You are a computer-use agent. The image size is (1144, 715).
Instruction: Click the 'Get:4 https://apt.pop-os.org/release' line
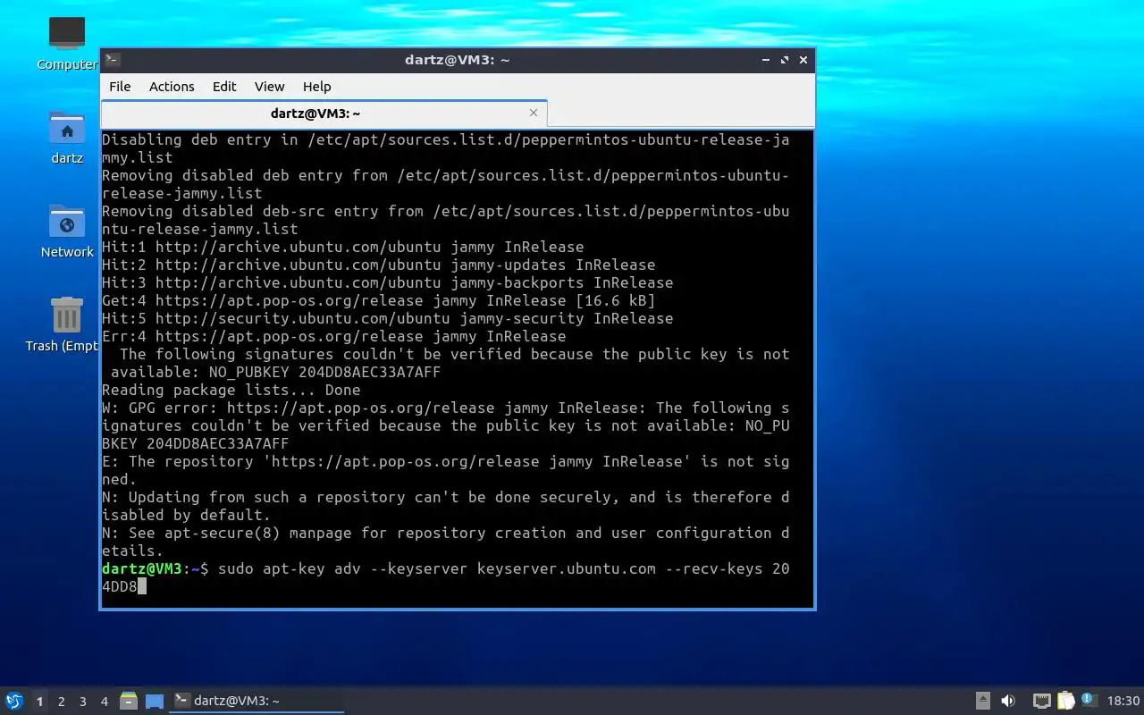(x=379, y=300)
